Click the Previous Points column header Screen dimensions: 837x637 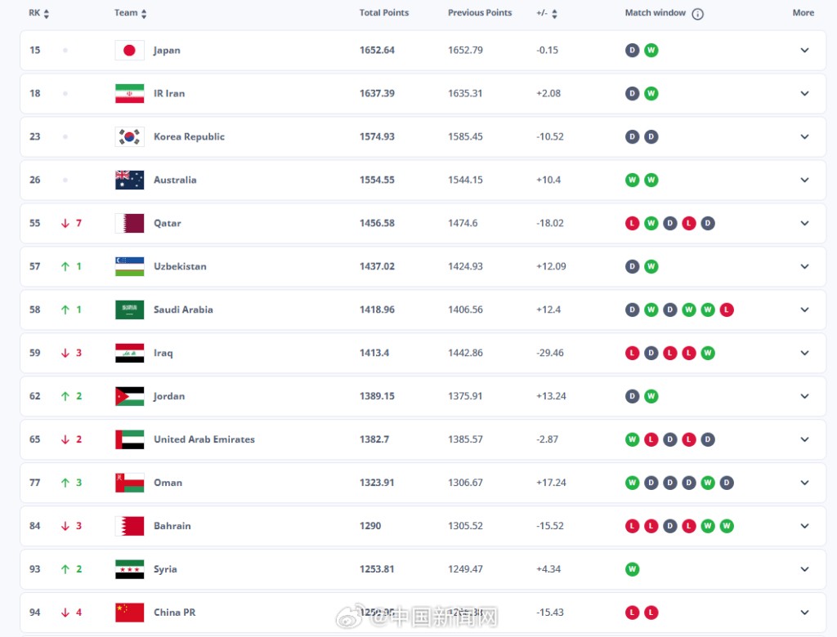[x=480, y=13]
